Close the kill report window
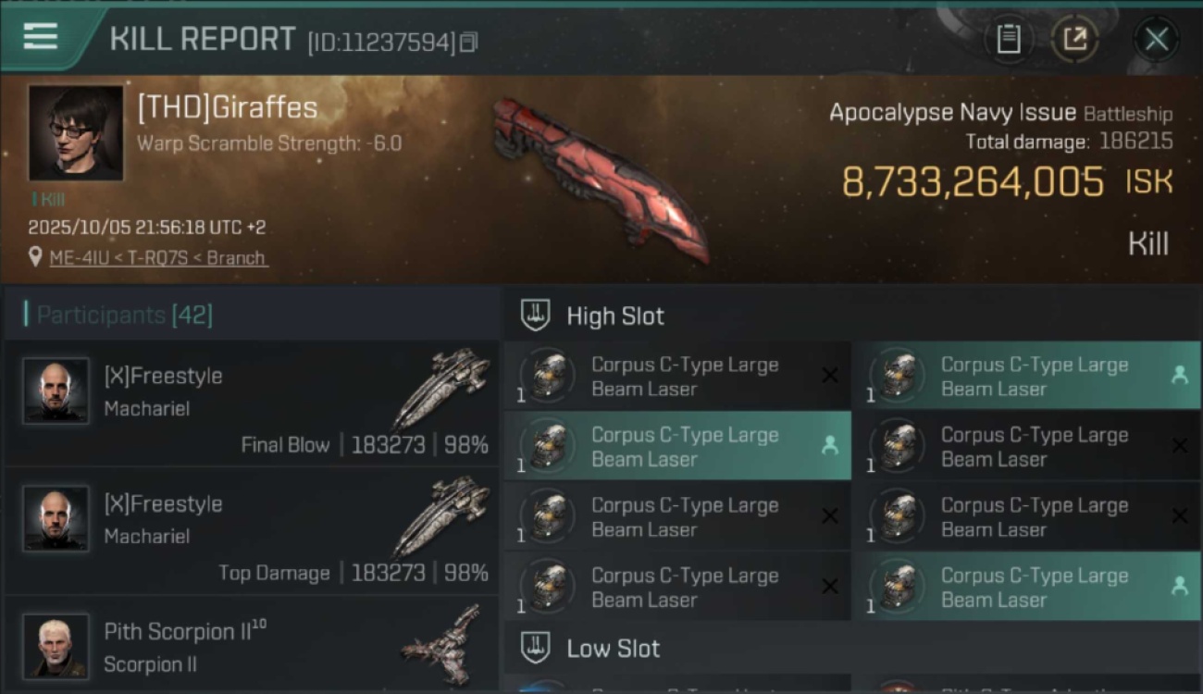Image resolution: width=1203 pixels, height=694 pixels. (x=1157, y=40)
